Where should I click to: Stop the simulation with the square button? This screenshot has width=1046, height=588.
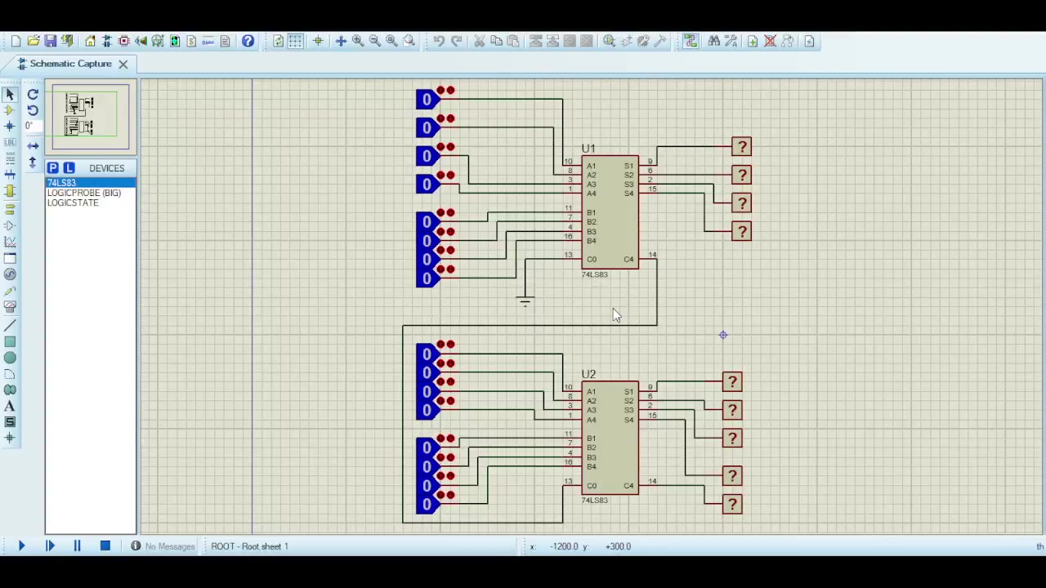click(x=105, y=546)
